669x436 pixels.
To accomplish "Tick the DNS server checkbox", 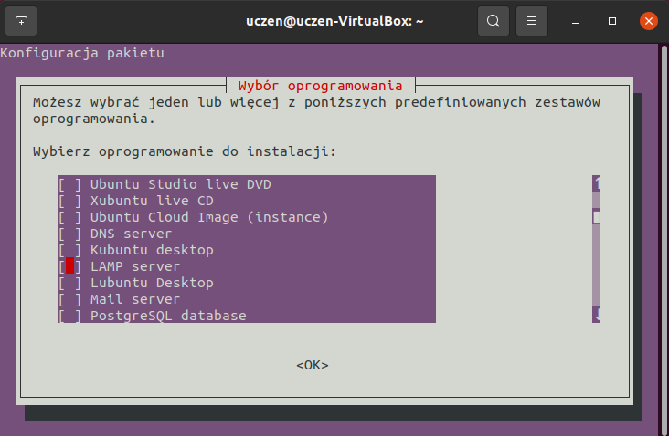I will 69,234.
